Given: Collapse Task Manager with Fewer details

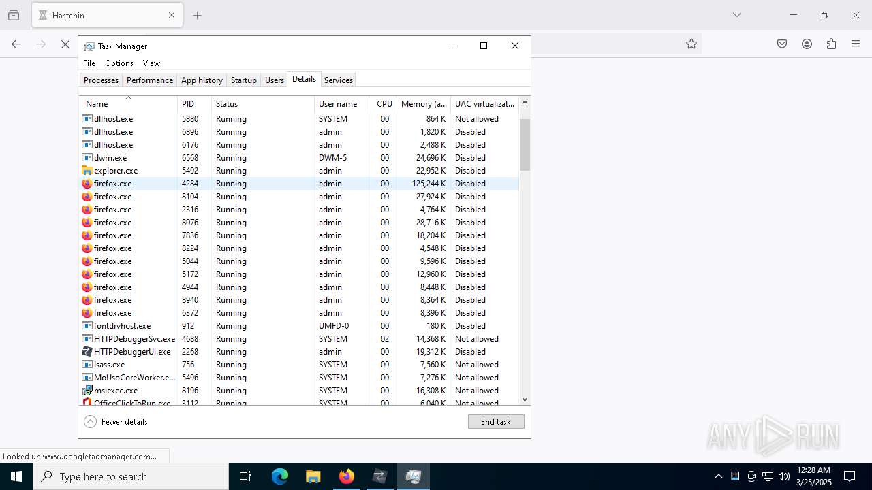Looking at the screenshot, I should point(116,421).
